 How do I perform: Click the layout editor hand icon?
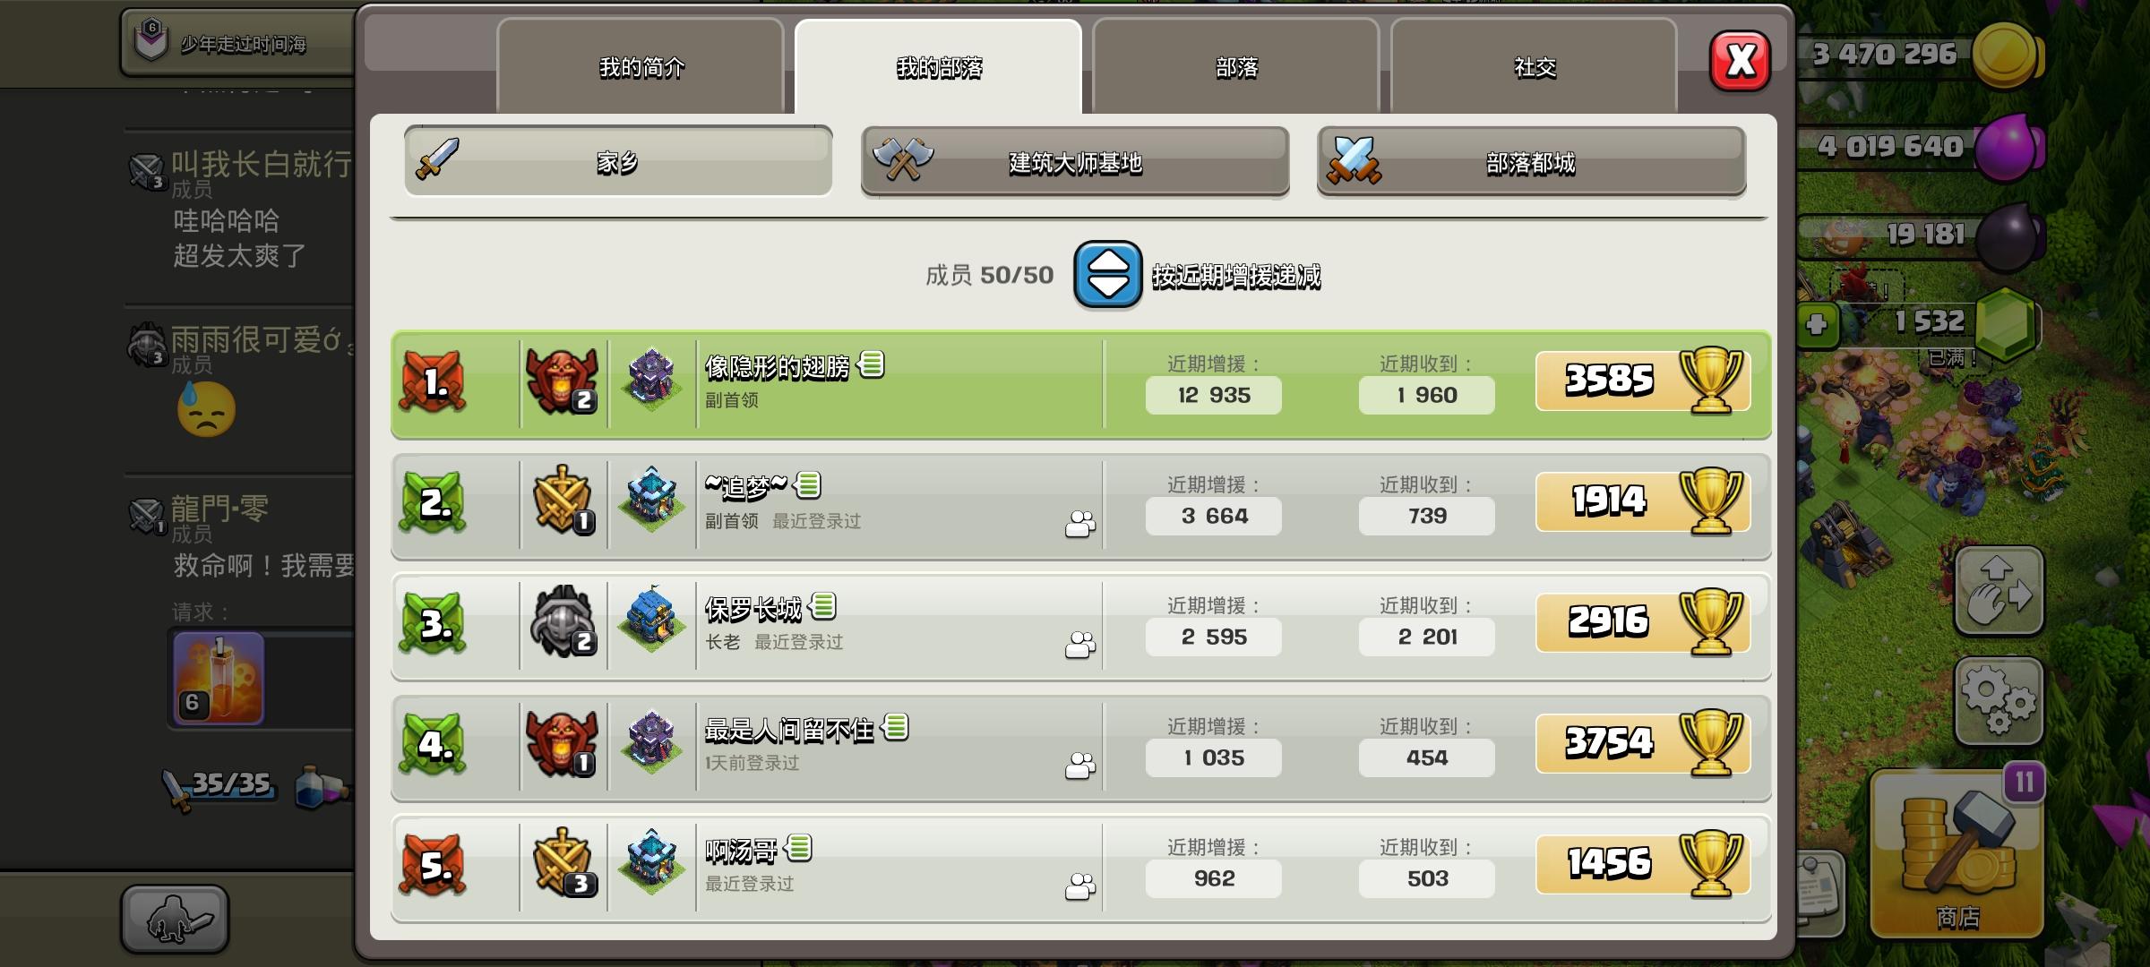pos(1999,591)
